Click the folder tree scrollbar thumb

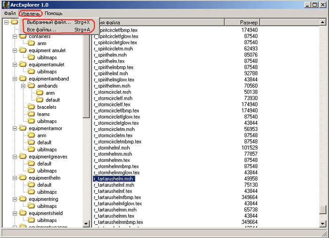click(86, 76)
